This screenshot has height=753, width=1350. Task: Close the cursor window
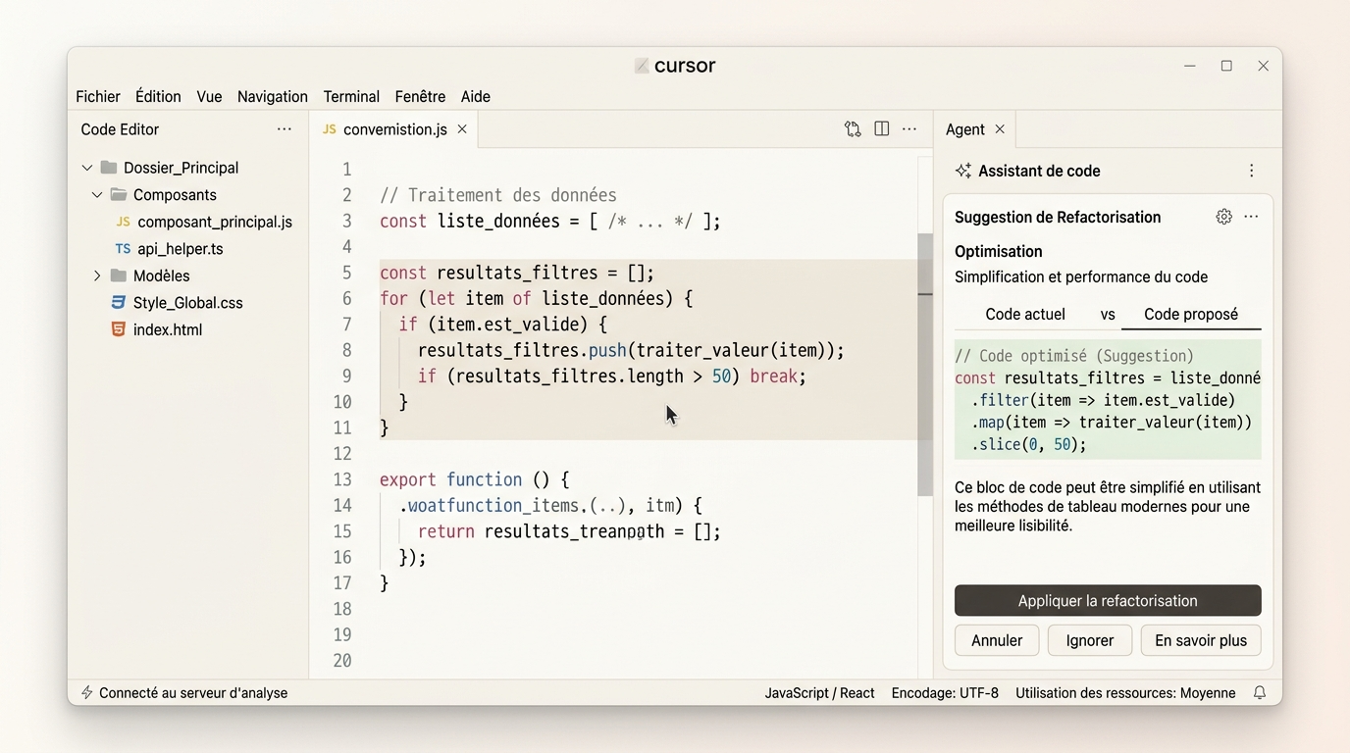1264,66
